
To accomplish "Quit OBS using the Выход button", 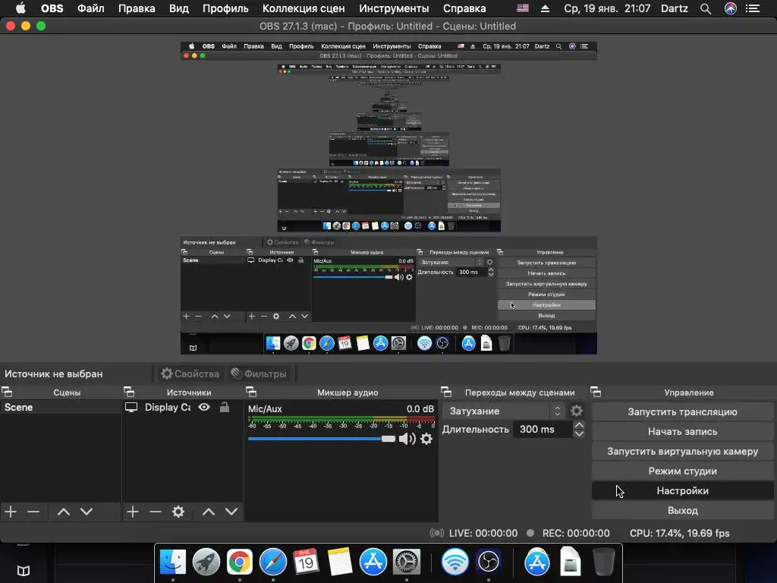I will pyautogui.click(x=682, y=511).
